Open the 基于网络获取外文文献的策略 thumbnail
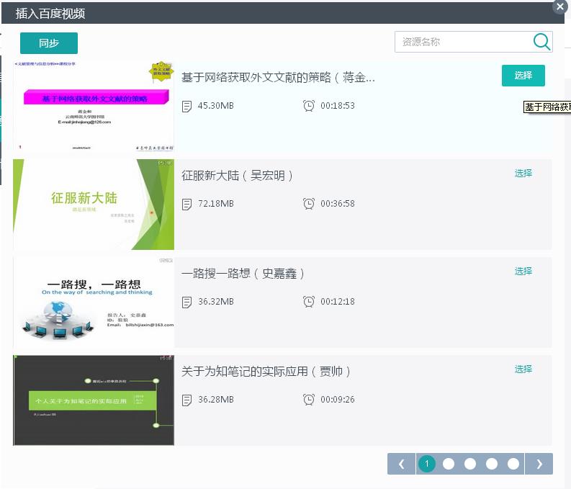571x489 pixels. point(94,106)
